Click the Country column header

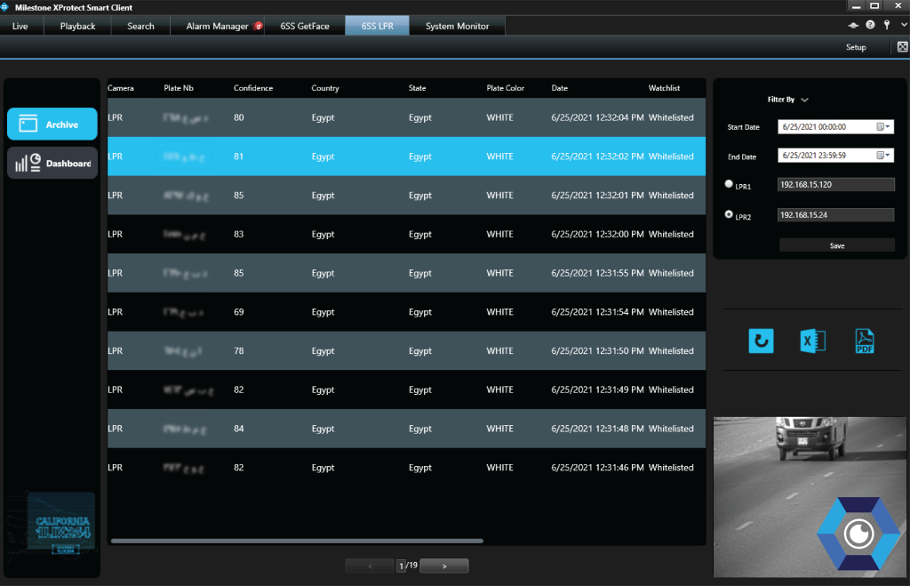coord(325,88)
